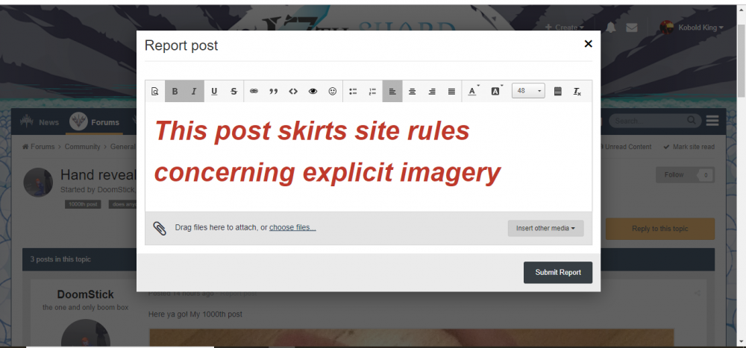Go to the Forums tab

pyautogui.click(x=95, y=122)
